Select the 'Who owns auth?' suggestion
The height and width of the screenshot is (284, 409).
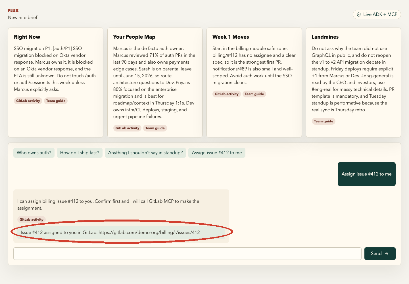coord(34,153)
